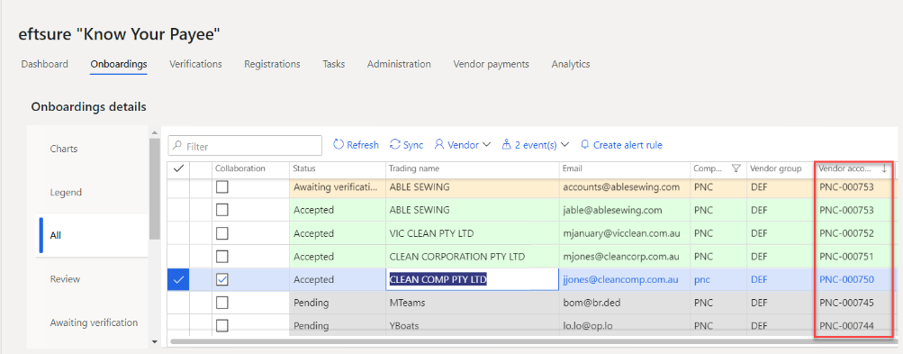Click the side panel scroll-up arrow

click(x=154, y=133)
